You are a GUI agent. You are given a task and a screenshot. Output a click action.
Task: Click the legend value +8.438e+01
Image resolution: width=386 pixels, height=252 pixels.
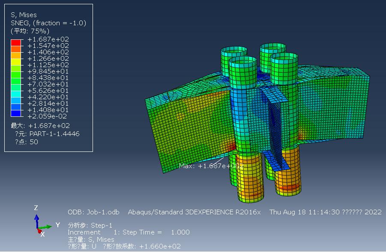(x=48, y=78)
